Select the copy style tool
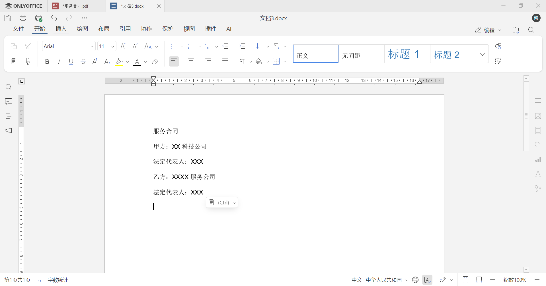 click(28, 61)
